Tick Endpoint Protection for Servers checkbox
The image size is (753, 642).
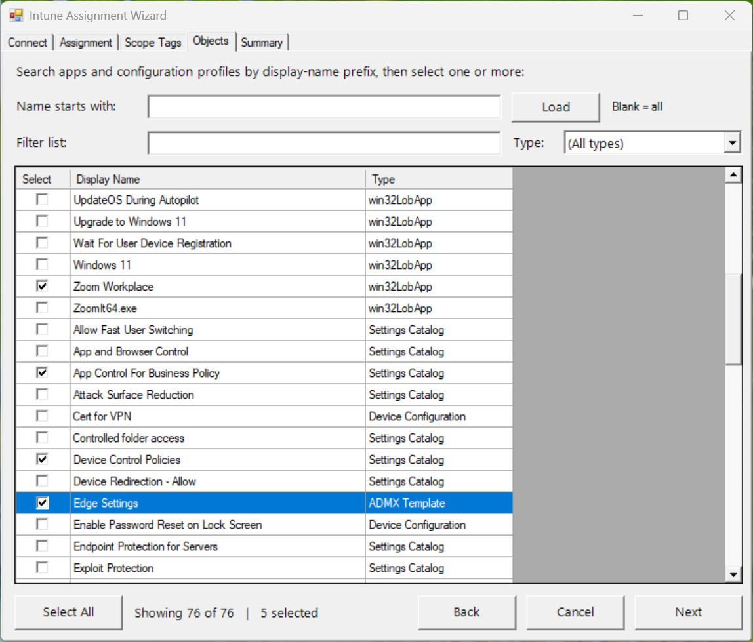pos(42,546)
